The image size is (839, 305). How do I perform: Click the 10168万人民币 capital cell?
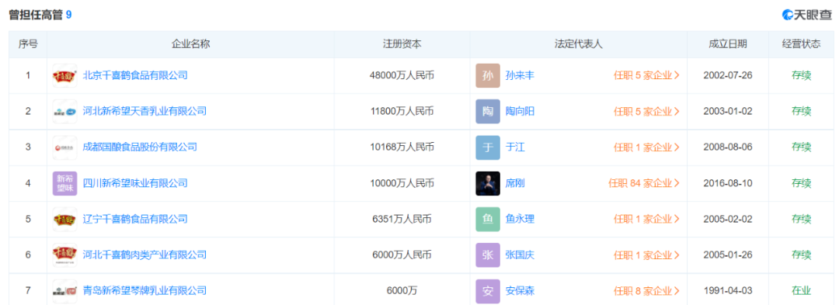402,147
